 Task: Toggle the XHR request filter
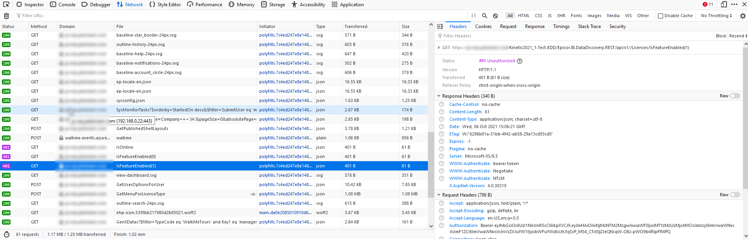pyautogui.click(x=561, y=16)
